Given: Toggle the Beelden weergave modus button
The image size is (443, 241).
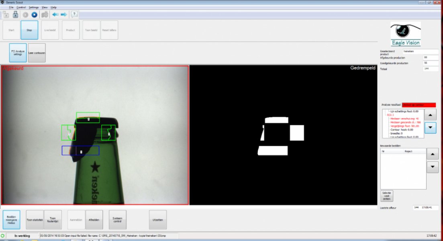Looking at the screenshot, I should pyautogui.click(x=11, y=220).
